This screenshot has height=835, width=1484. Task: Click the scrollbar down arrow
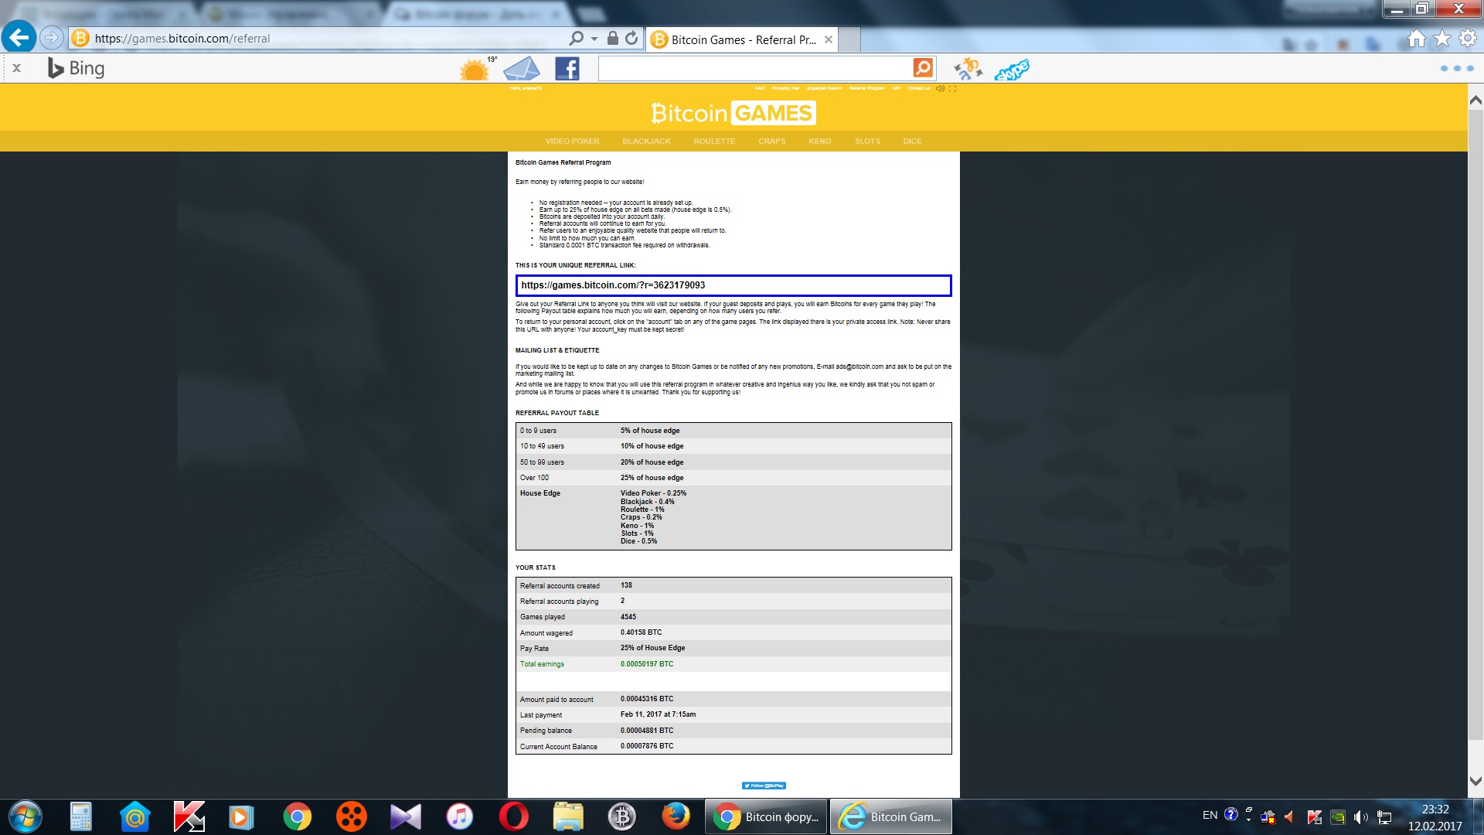click(x=1475, y=782)
